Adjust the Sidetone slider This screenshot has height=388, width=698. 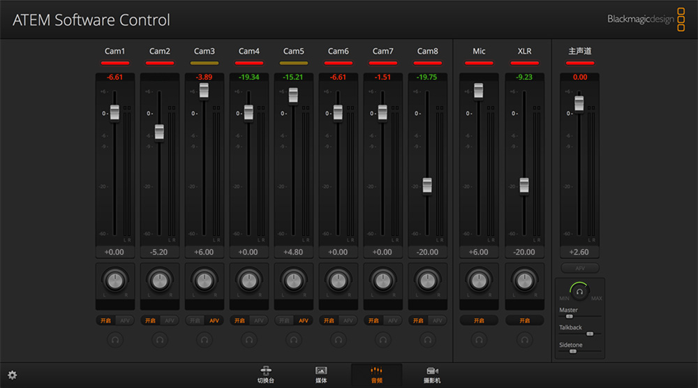tap(573, 351)
